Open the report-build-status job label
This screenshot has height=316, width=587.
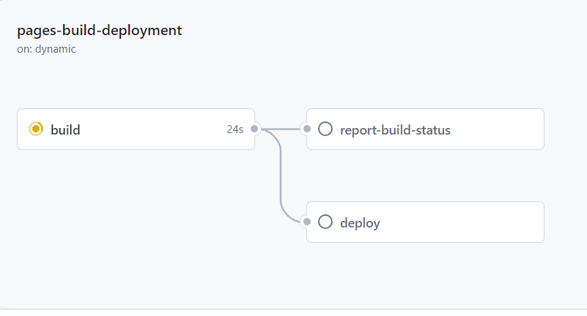coord(395,130)
